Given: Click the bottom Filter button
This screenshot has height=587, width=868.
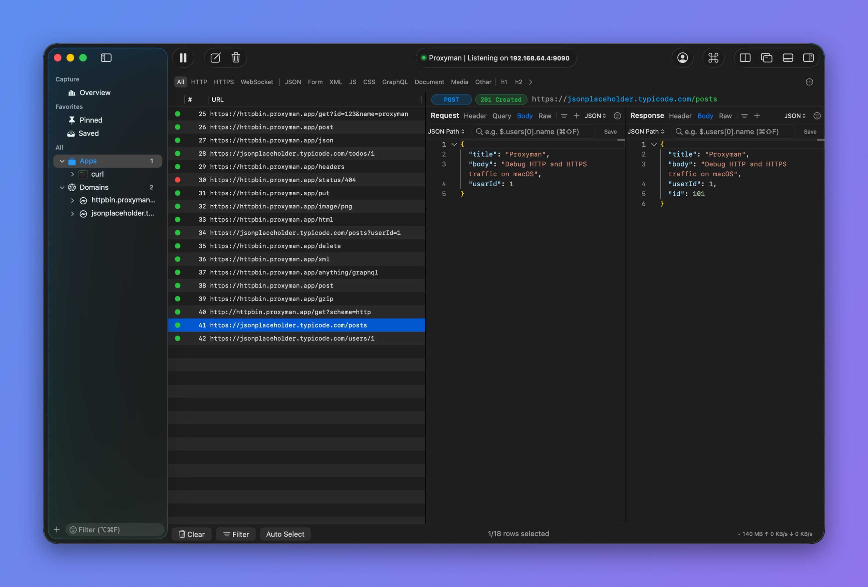Looking at the screenshot, I should click(236, 534).
